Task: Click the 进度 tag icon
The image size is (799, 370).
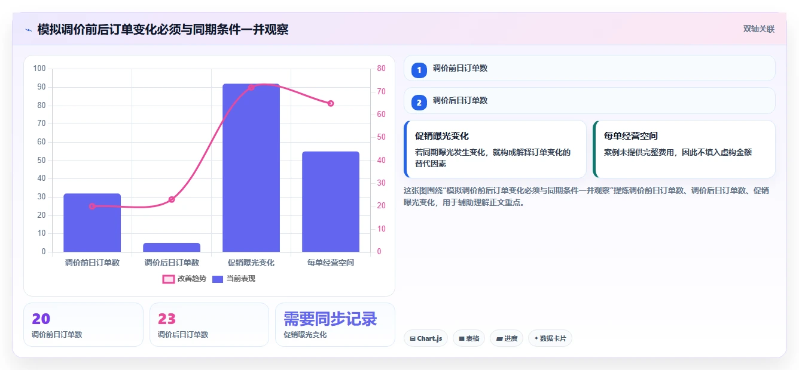Action: 499,338
